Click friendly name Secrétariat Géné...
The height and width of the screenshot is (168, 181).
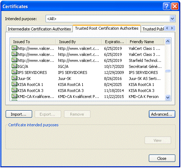[145, 66]
